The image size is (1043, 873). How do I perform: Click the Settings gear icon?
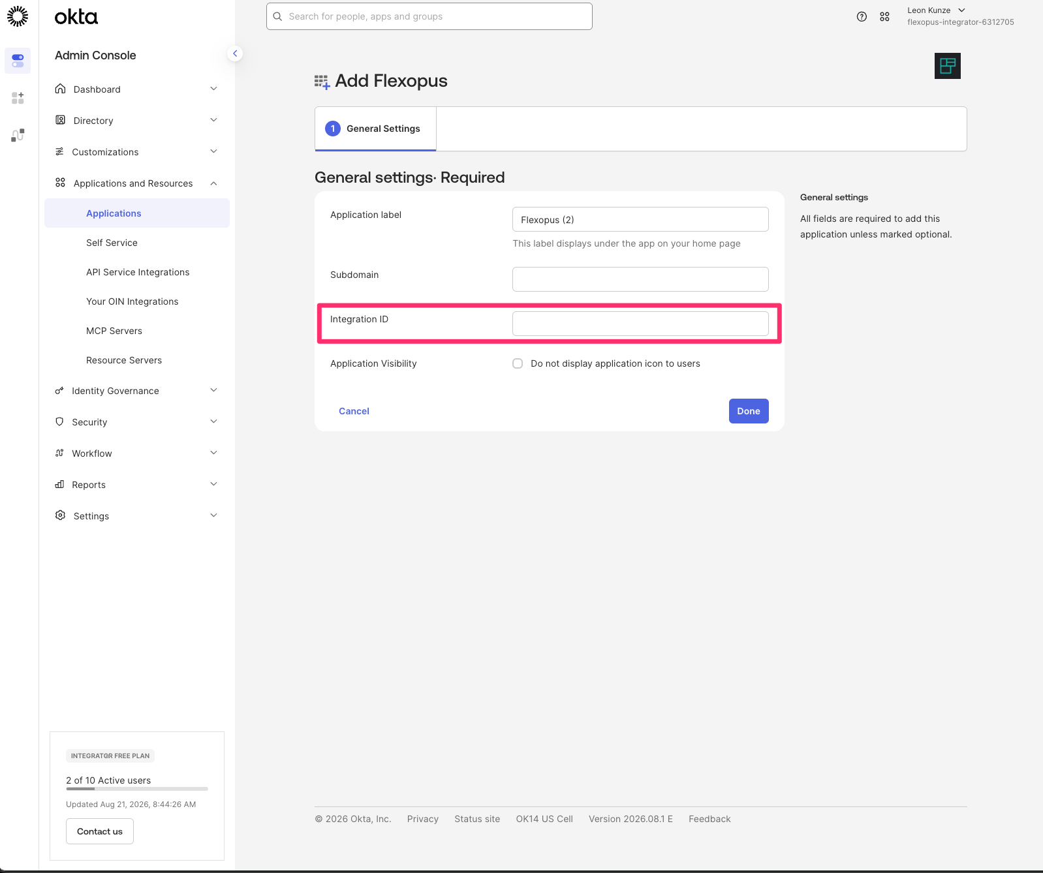click(60, 515)
